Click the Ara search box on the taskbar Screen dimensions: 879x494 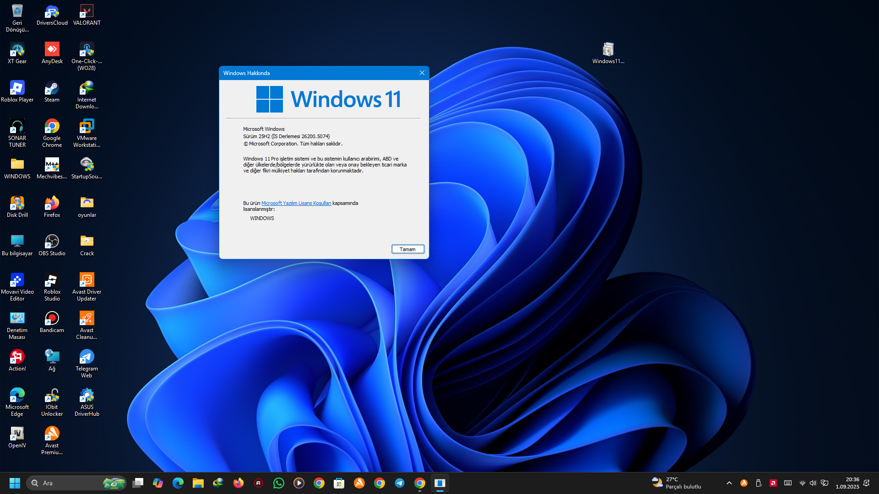point(77,483)
